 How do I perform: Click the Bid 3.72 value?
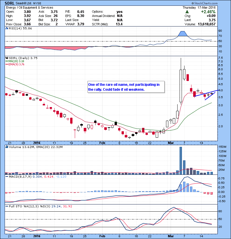(54, 20)
